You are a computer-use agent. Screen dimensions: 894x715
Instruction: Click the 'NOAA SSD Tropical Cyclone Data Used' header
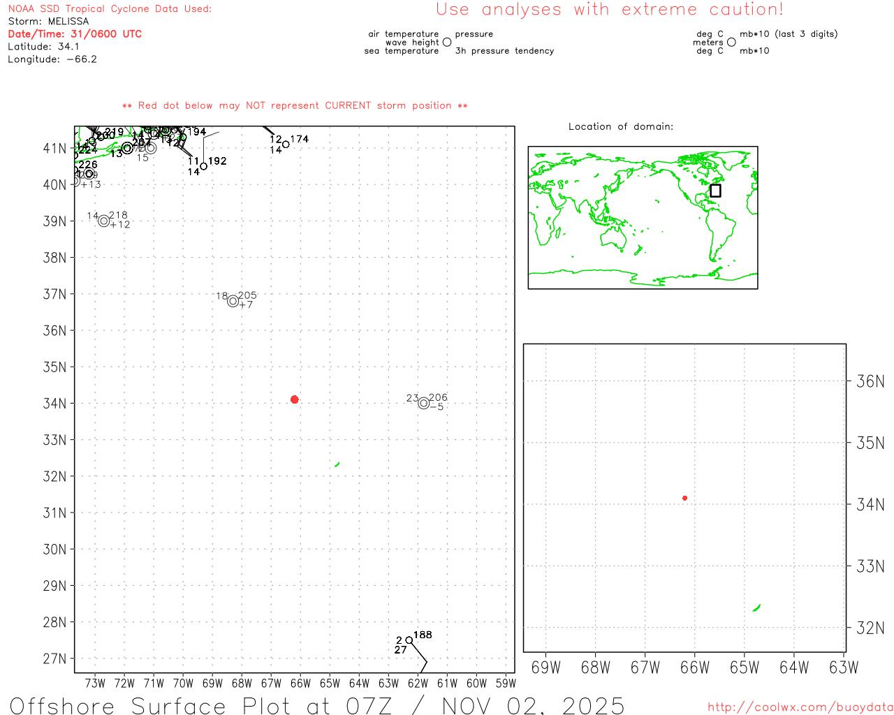point(110,9)
